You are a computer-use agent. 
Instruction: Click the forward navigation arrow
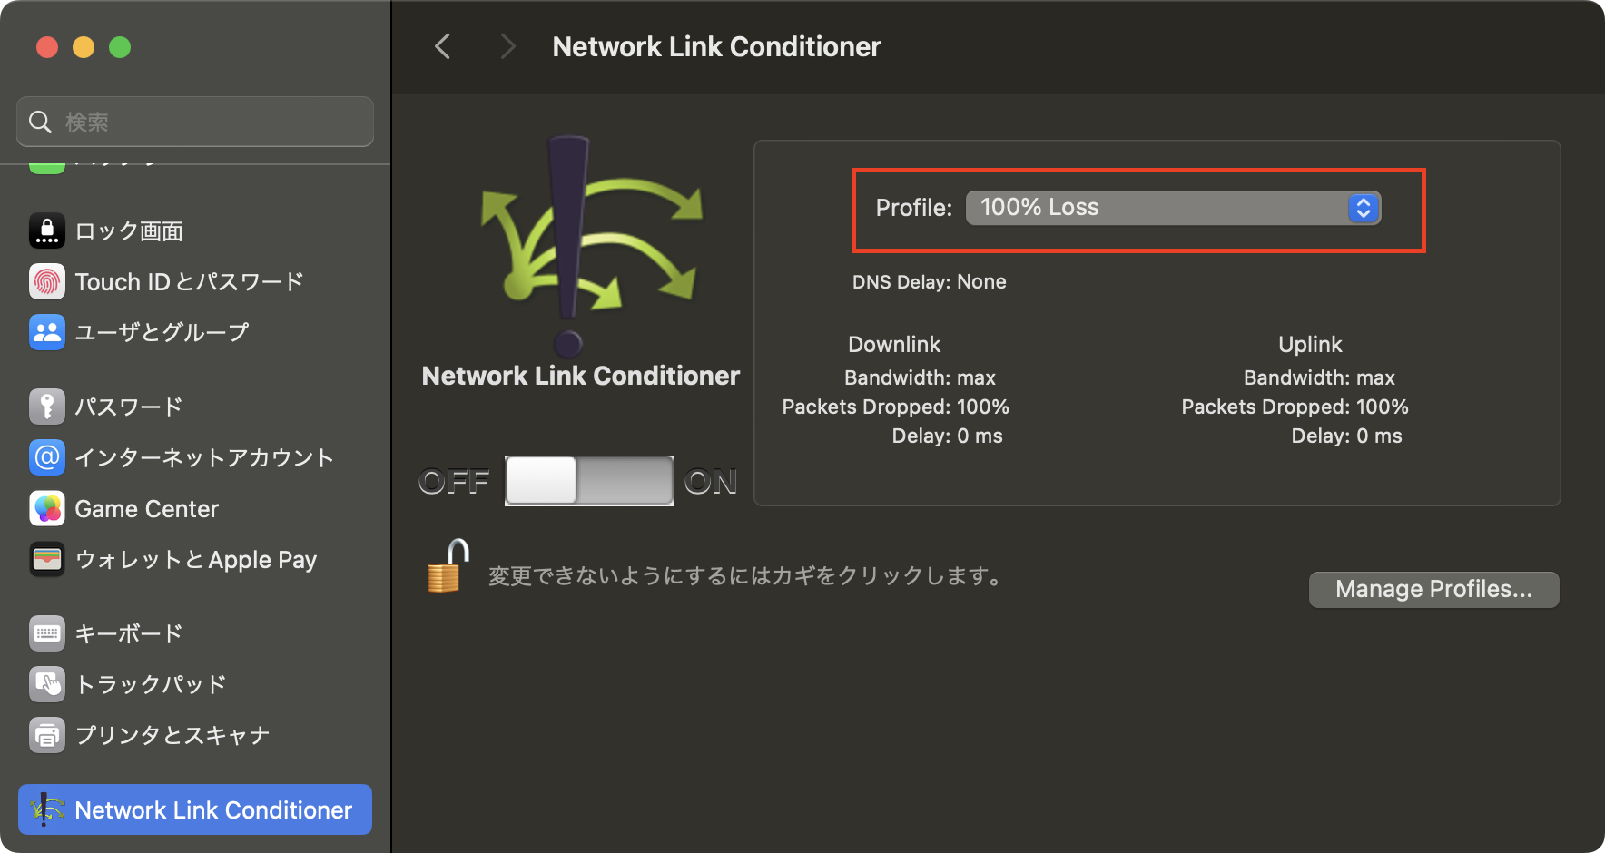(x=507, y=46)
